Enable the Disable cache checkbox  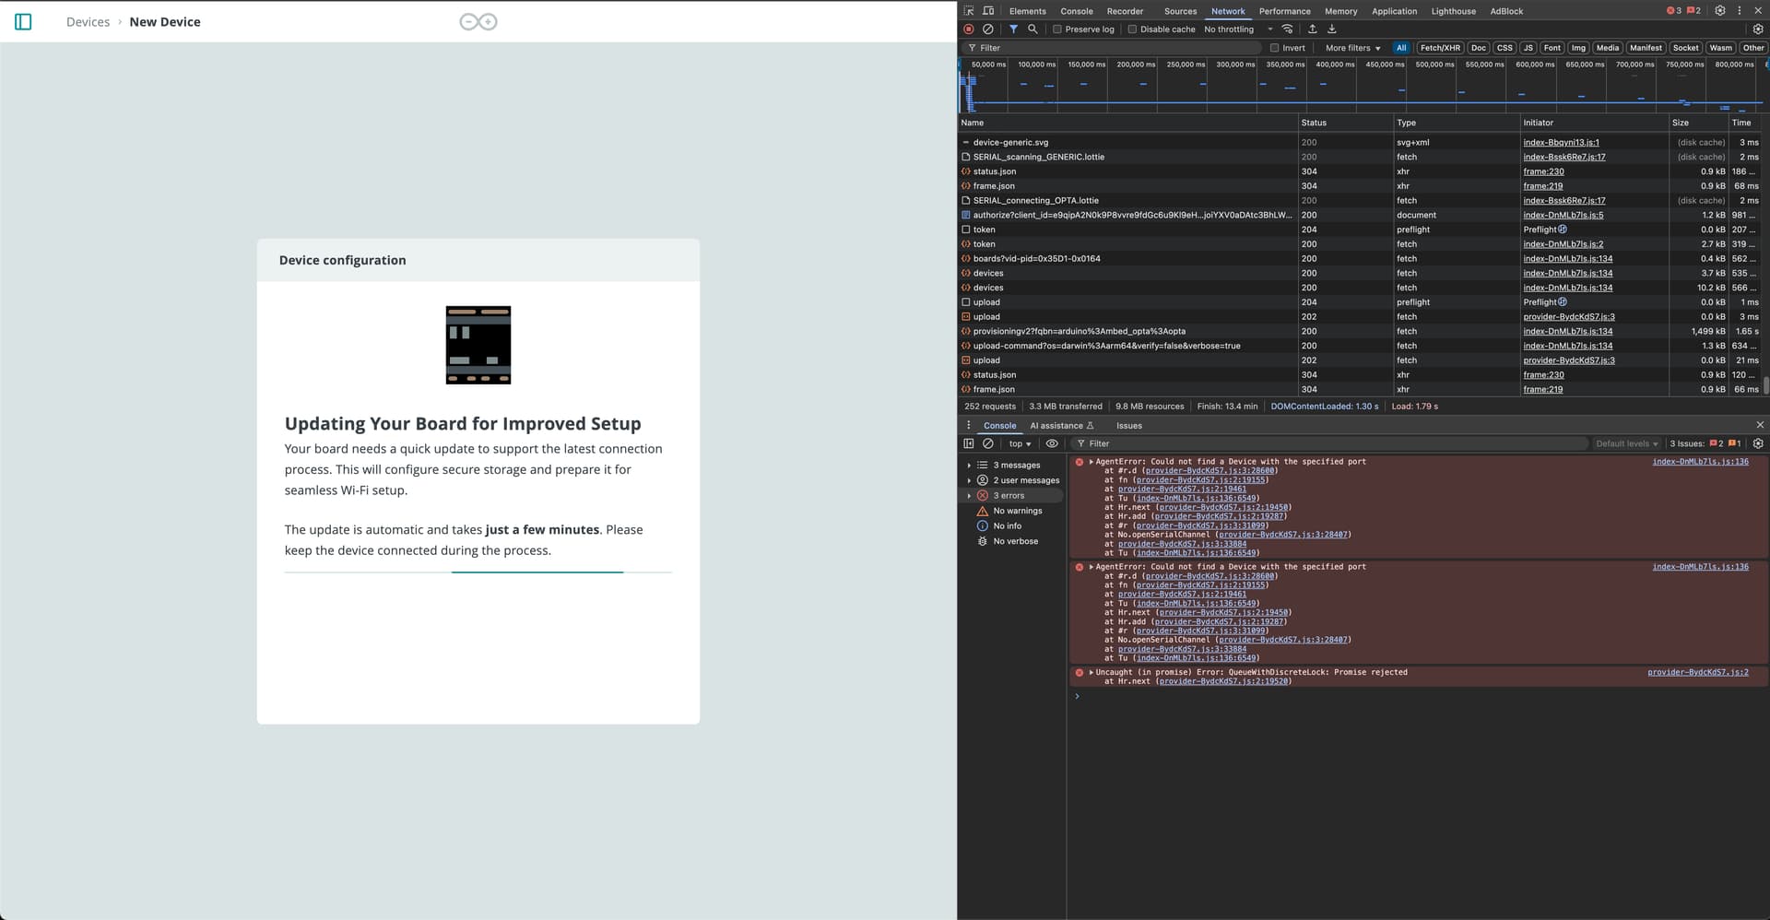tap(1132, 29)
